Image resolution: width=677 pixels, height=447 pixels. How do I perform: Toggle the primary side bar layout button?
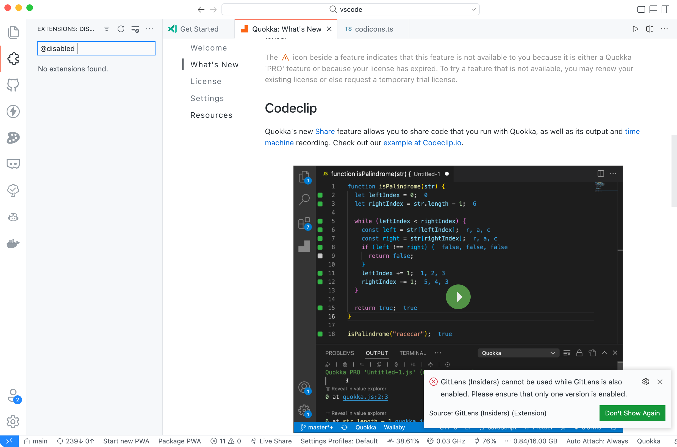click(x=641, y=9)
